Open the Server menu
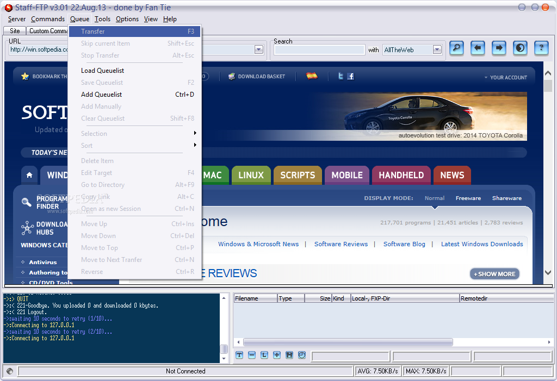Viewport: 557px width, 381px height. 17,19
